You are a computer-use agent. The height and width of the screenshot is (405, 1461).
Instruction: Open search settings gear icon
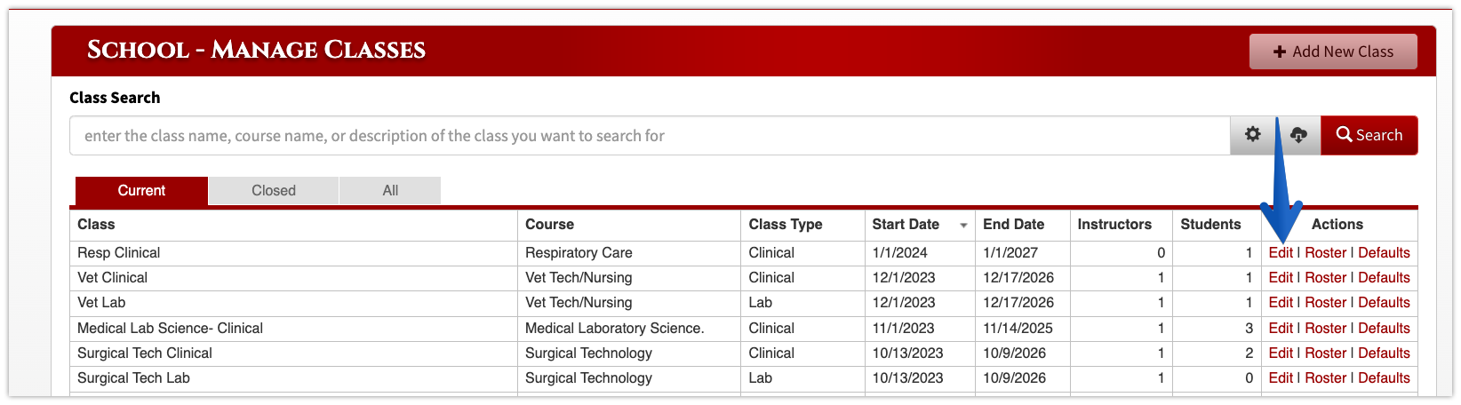pyautogui.click(x=1253, y=135)
